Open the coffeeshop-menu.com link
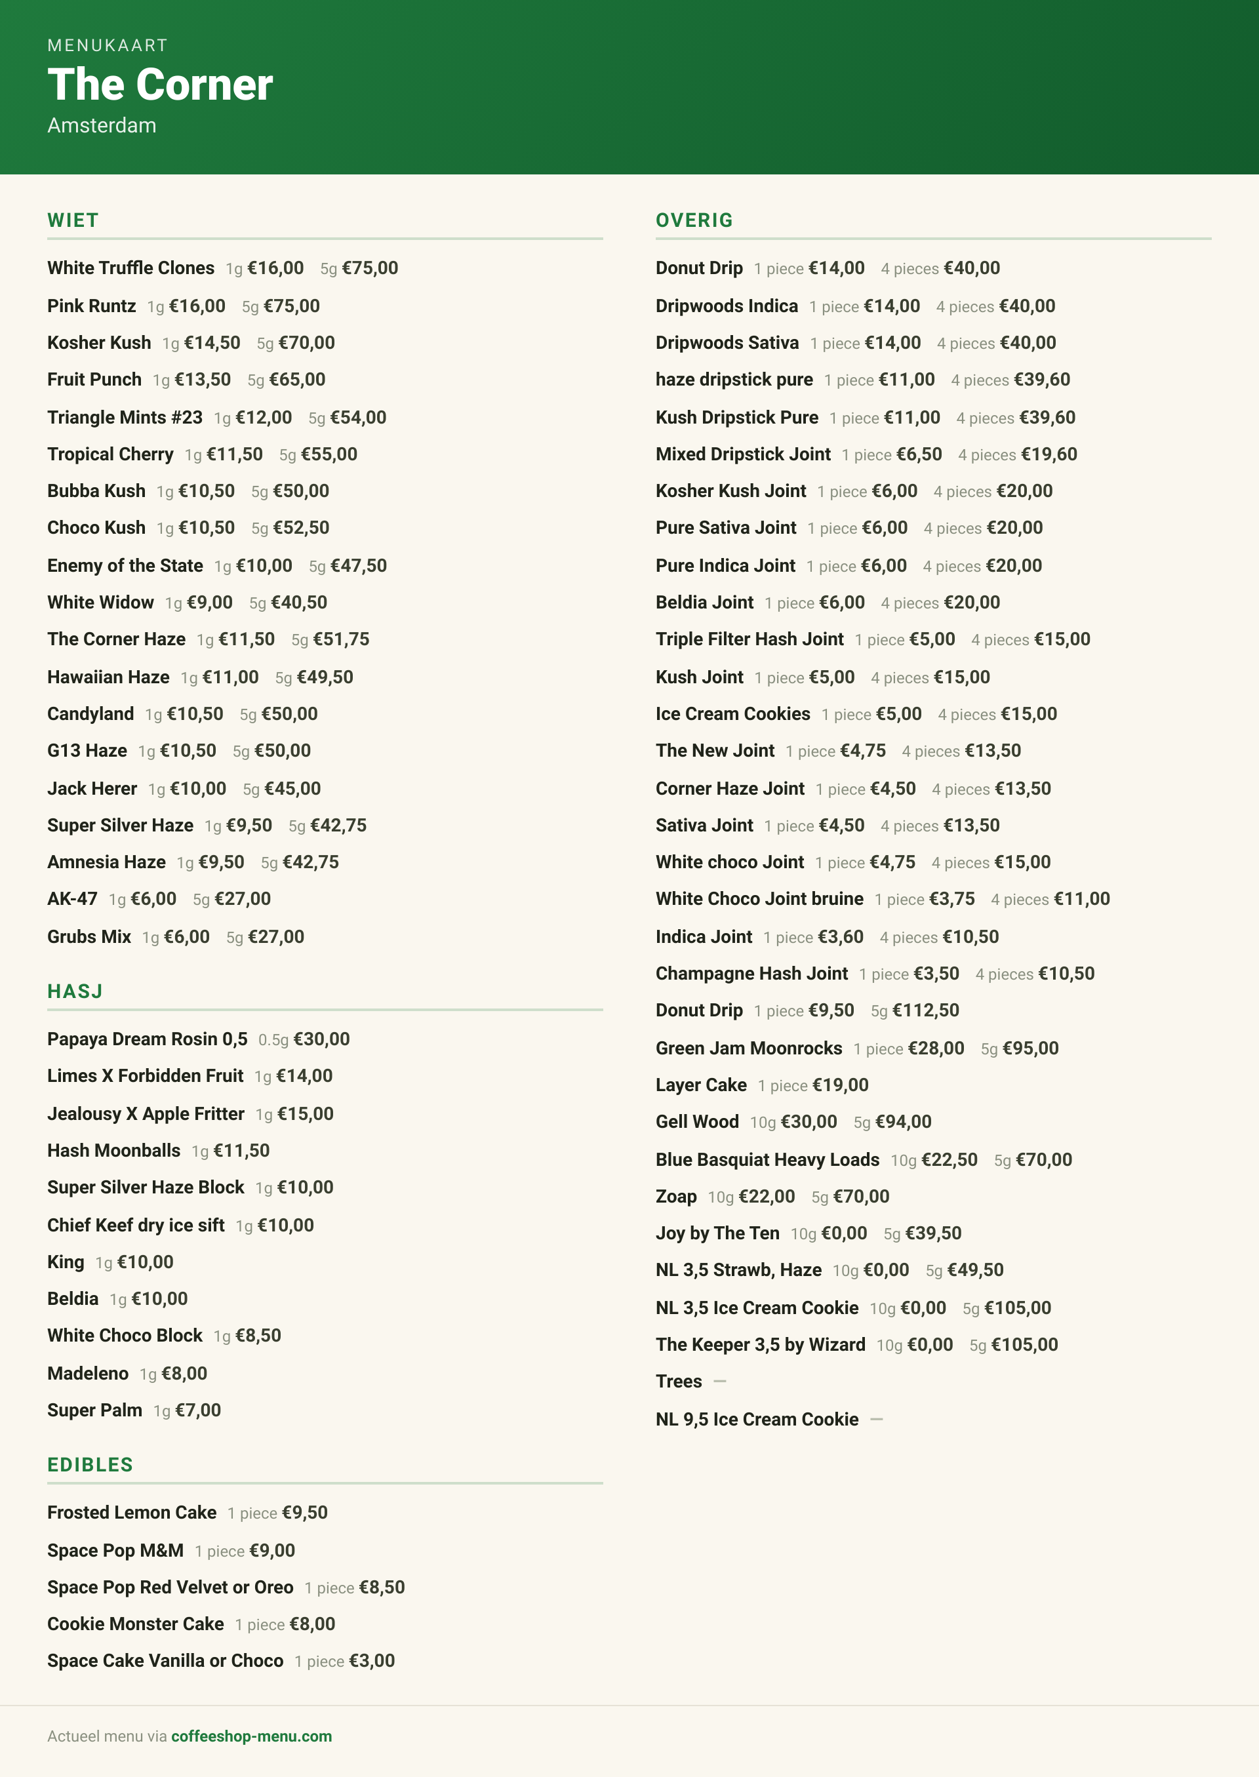The image size is (1259, 1777). [251, 1736]
